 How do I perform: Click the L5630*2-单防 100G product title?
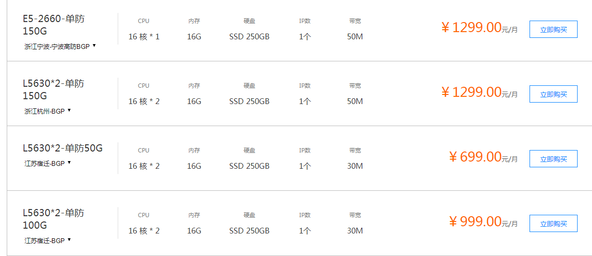[x=53, y=219]
